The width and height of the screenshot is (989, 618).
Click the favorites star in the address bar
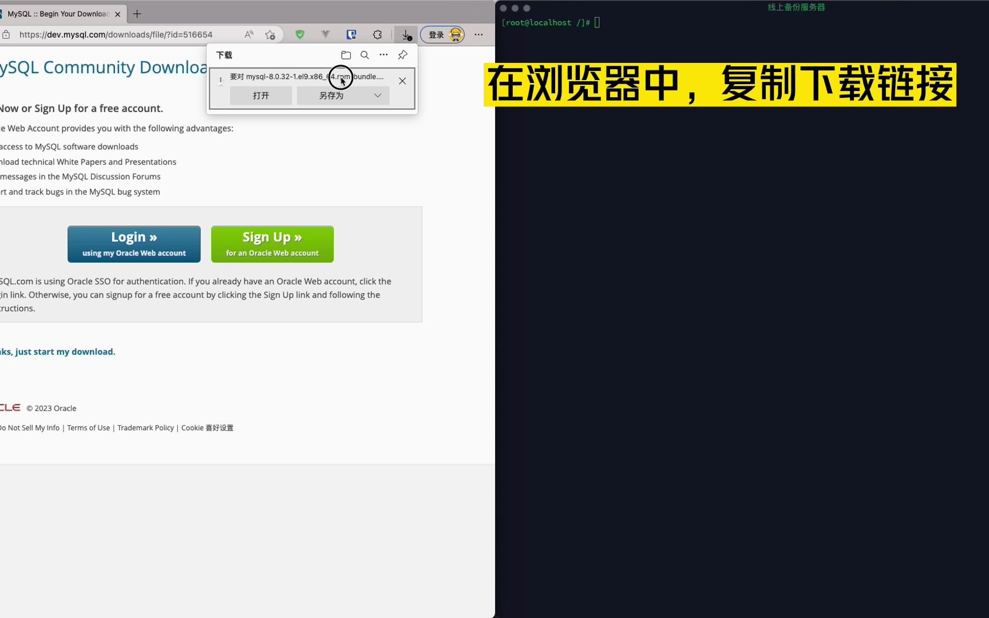click(270, 34)
